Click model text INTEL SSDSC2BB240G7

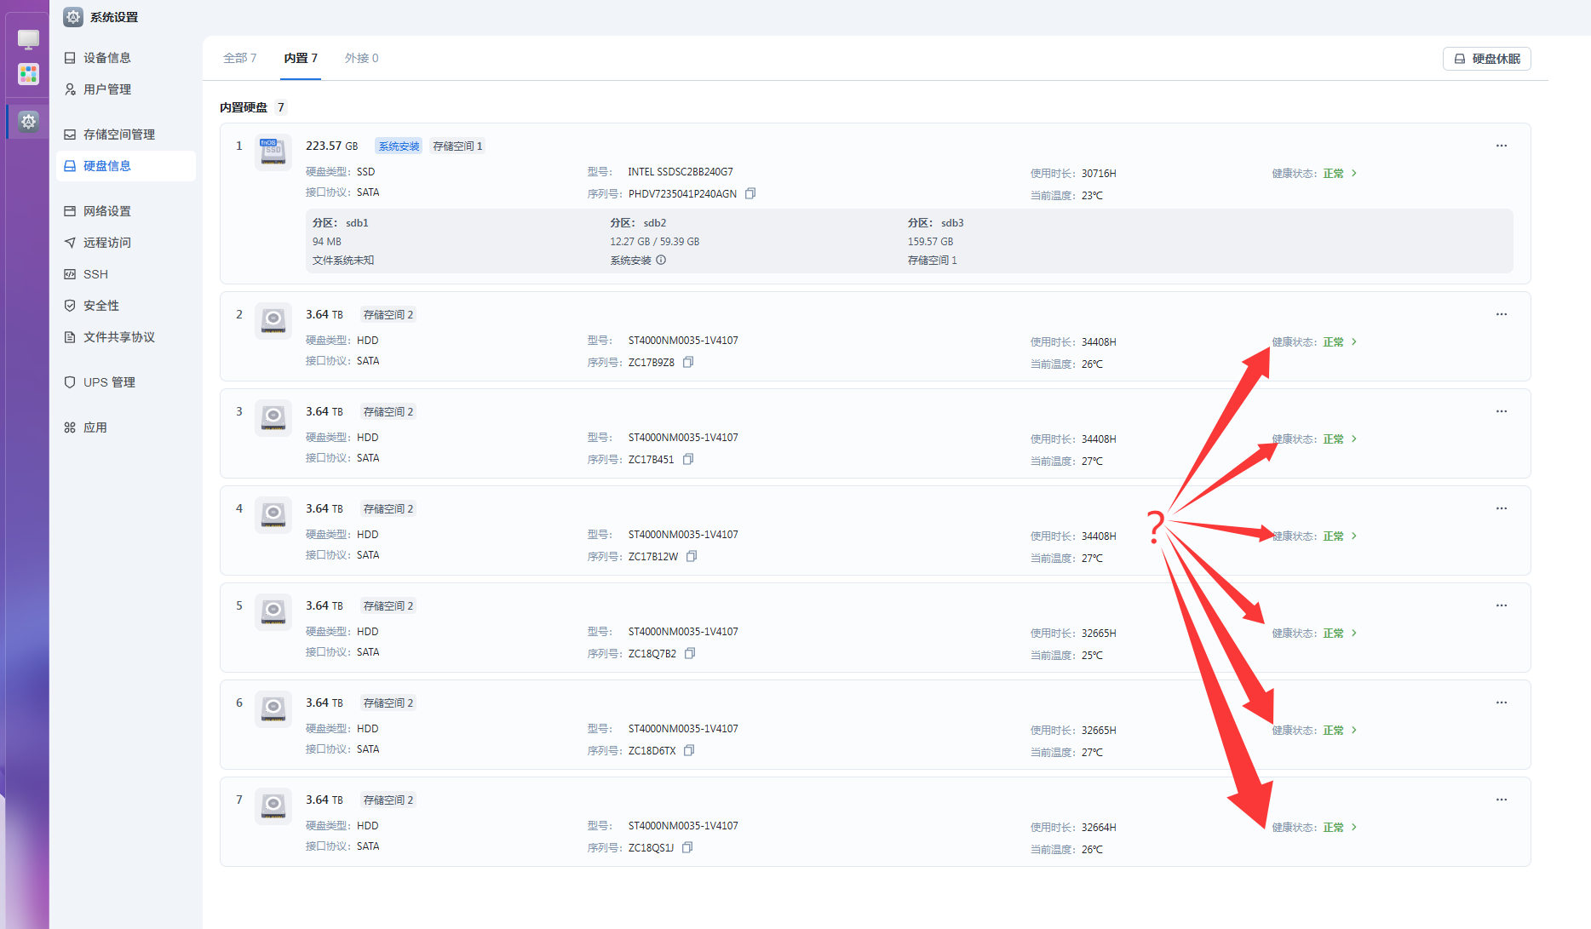[x=681, y=172]
